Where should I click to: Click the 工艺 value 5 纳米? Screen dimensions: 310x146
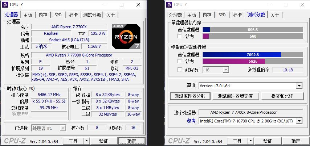(x=41, y=47)
